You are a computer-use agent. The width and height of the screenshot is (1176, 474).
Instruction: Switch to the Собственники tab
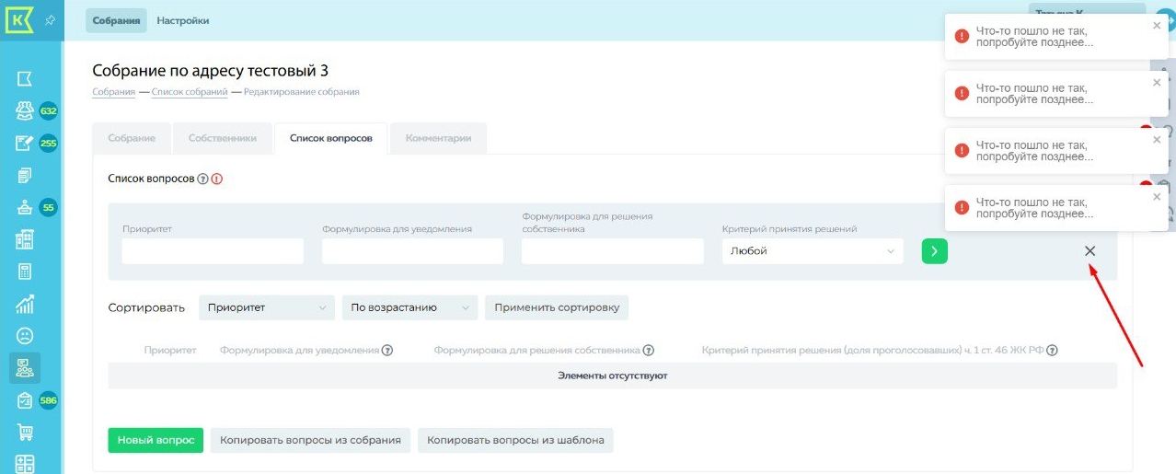[222, 138]
